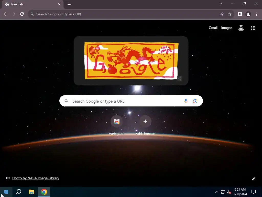Open the side panel icon

240,14
